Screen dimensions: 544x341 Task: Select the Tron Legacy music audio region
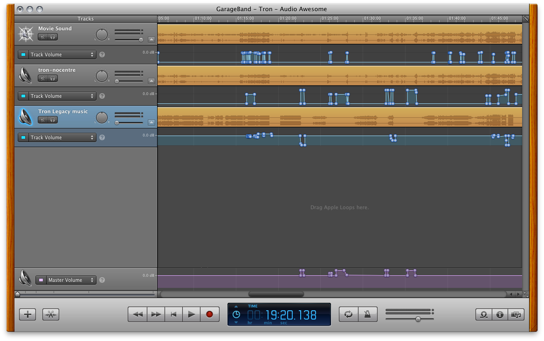(340, 117)
